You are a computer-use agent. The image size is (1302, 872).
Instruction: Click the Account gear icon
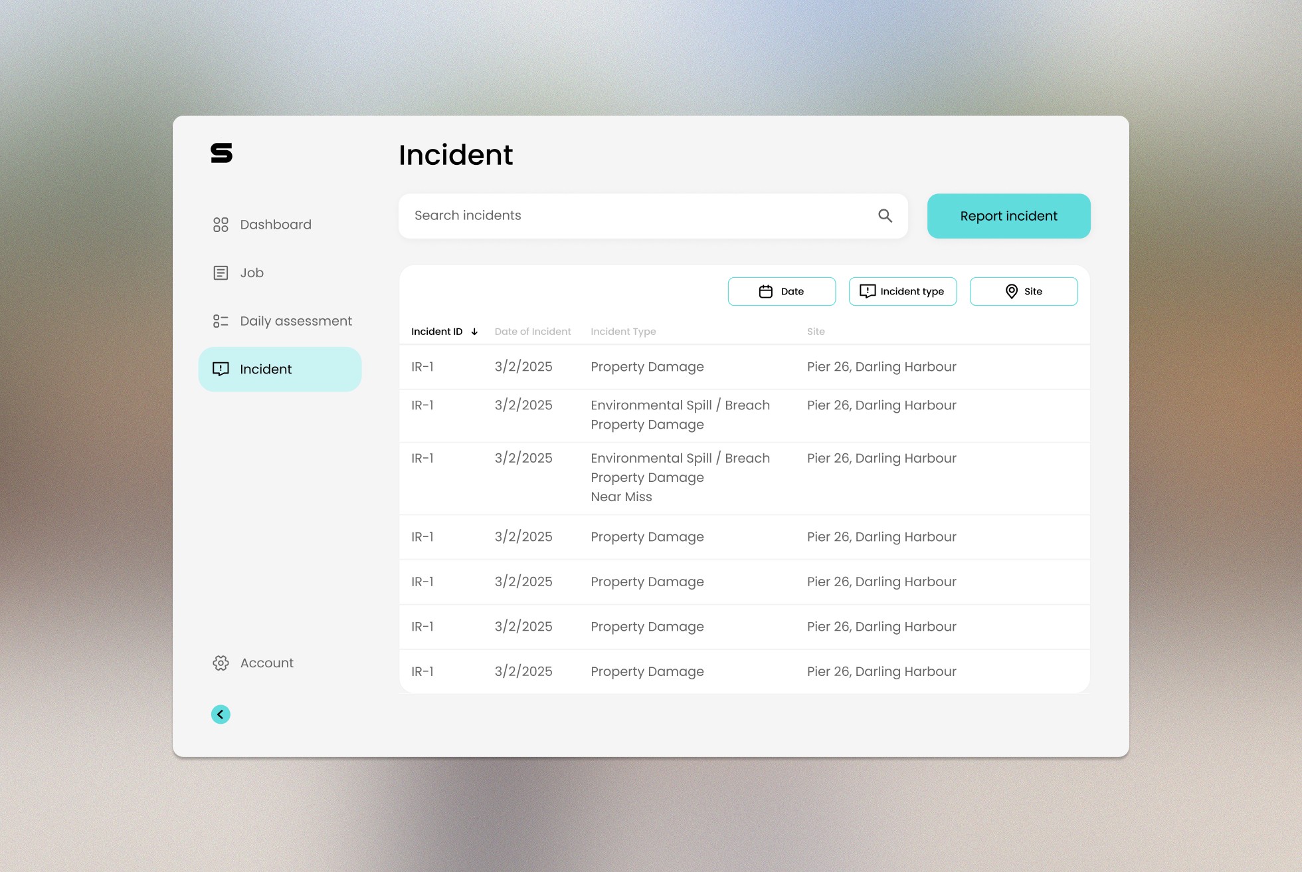tap(221, 663)
